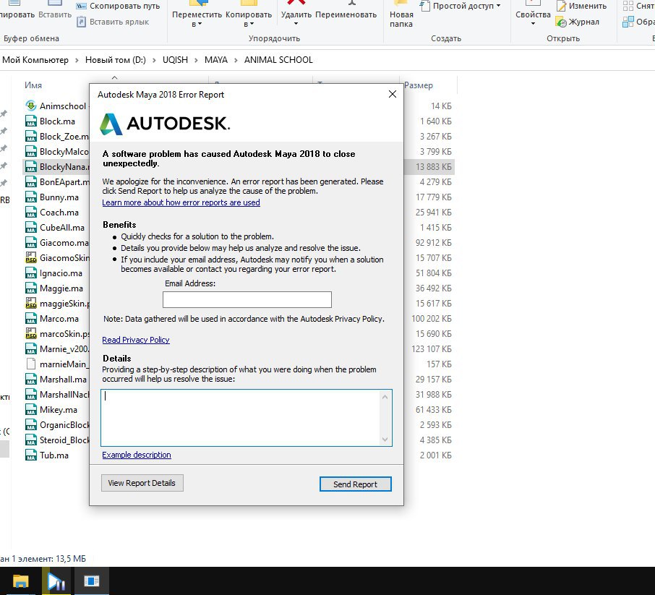
Task: Select the marnieMain blank file icon
Action: [31, 364]
